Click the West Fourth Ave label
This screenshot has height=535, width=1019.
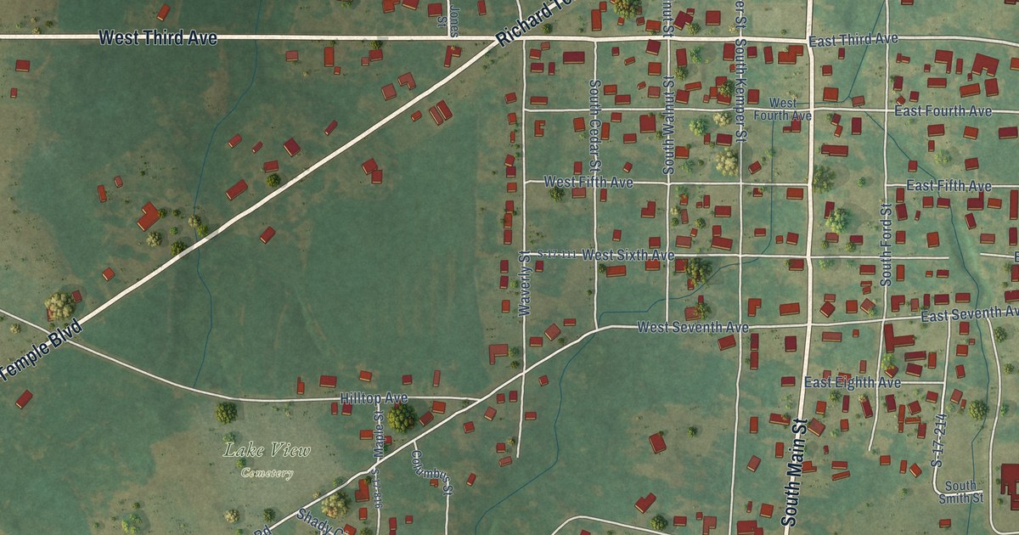782,109
